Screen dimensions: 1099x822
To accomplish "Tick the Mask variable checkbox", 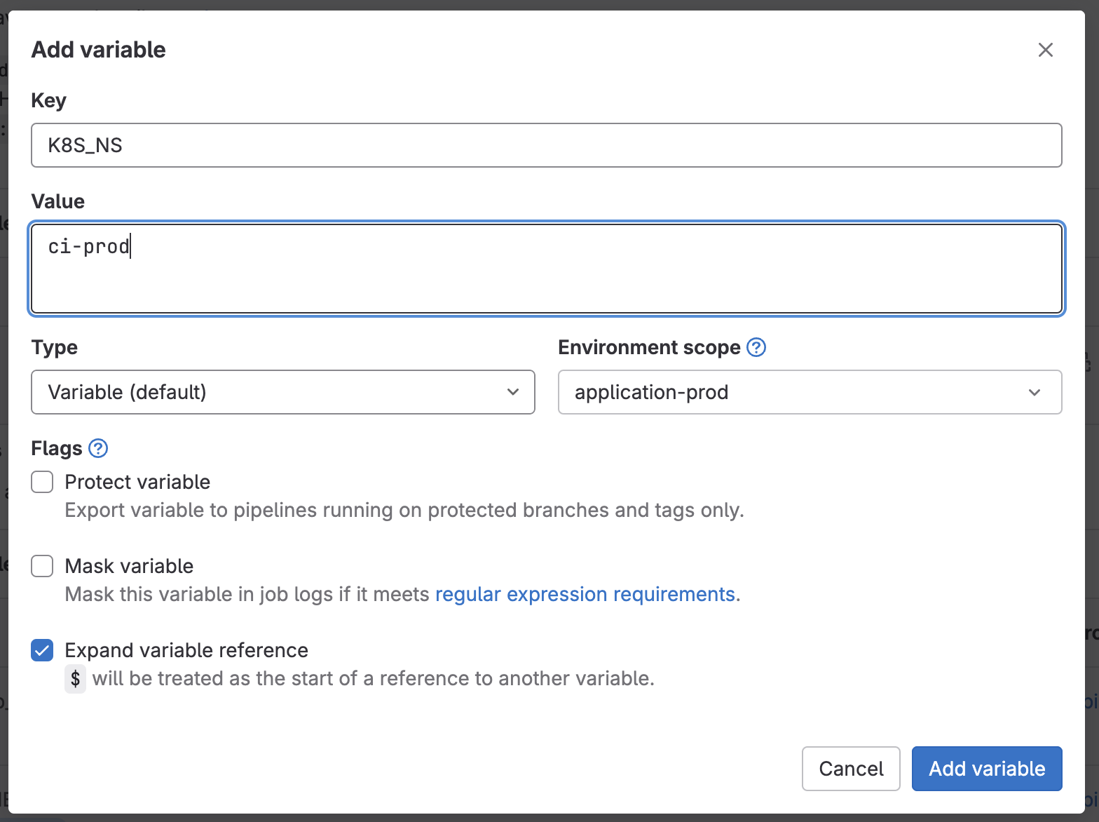I will [x=42, y=566].
